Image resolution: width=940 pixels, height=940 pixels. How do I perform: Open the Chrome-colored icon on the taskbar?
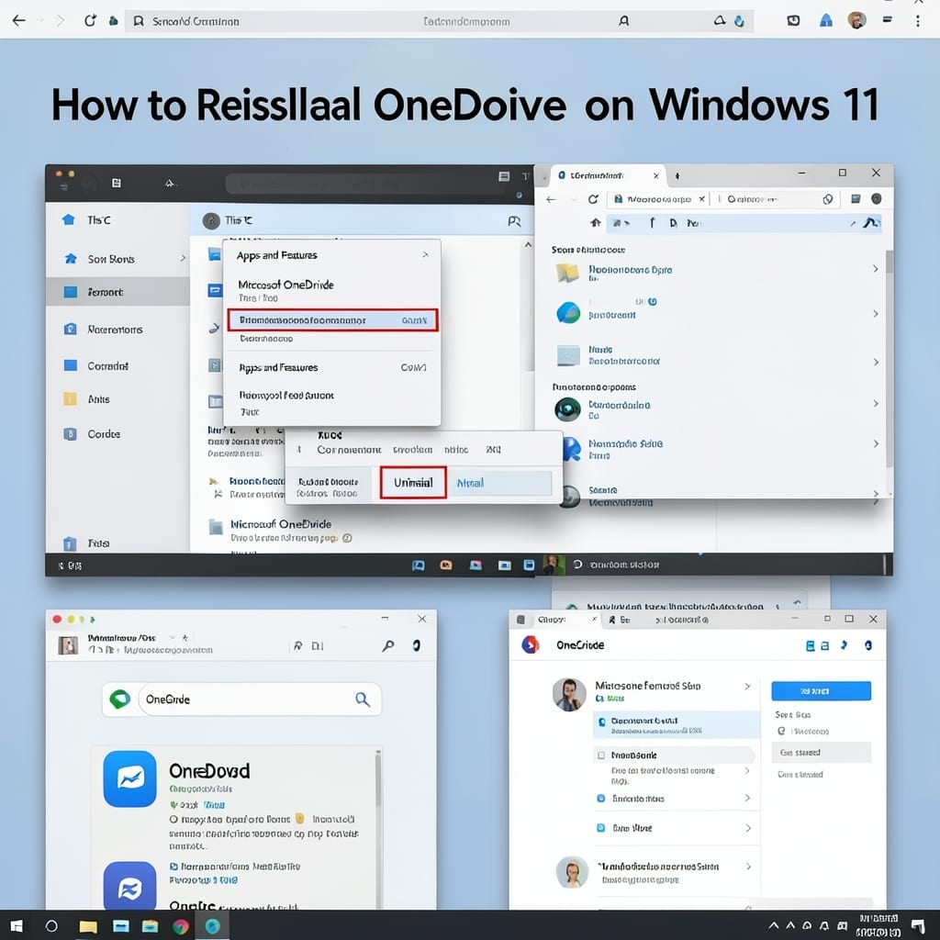click(x=181, y=927)
